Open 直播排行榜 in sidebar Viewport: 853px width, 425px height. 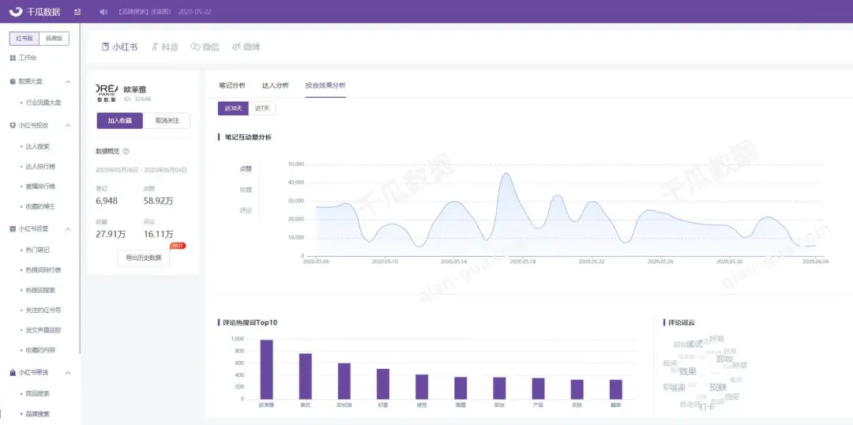pyautogui.click(x=40, y=186)
